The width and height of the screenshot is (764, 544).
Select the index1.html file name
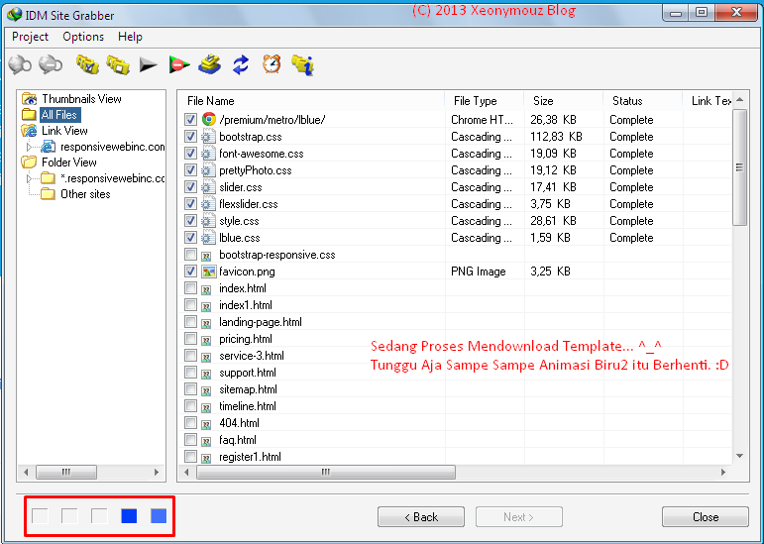[x=246, y=305]
